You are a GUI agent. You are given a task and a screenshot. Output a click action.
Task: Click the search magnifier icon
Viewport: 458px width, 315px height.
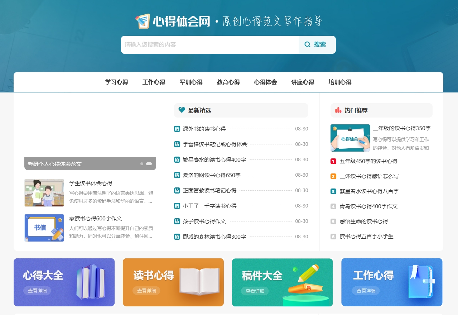coord(307,44)
